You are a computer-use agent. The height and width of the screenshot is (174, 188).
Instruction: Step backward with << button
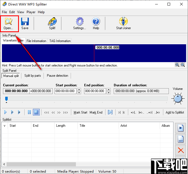[53, 112]
